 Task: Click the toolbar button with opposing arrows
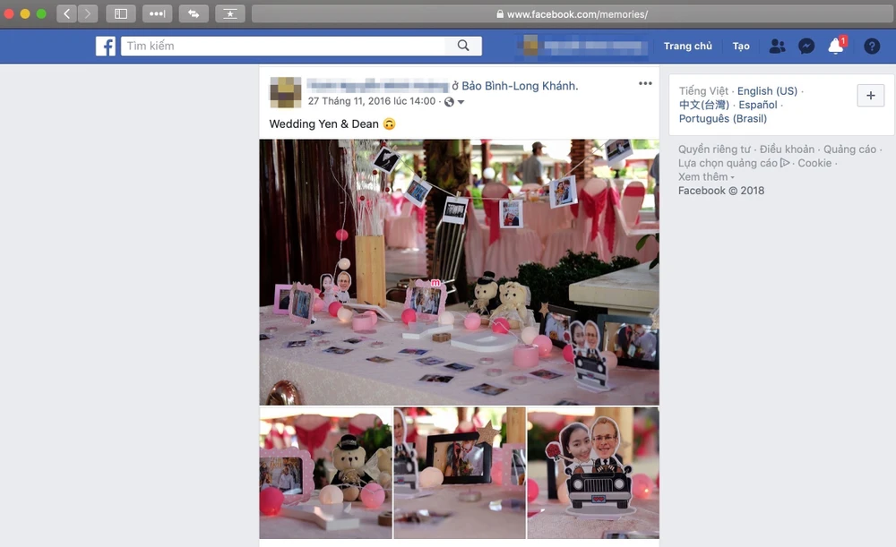(x=194, y=13)
